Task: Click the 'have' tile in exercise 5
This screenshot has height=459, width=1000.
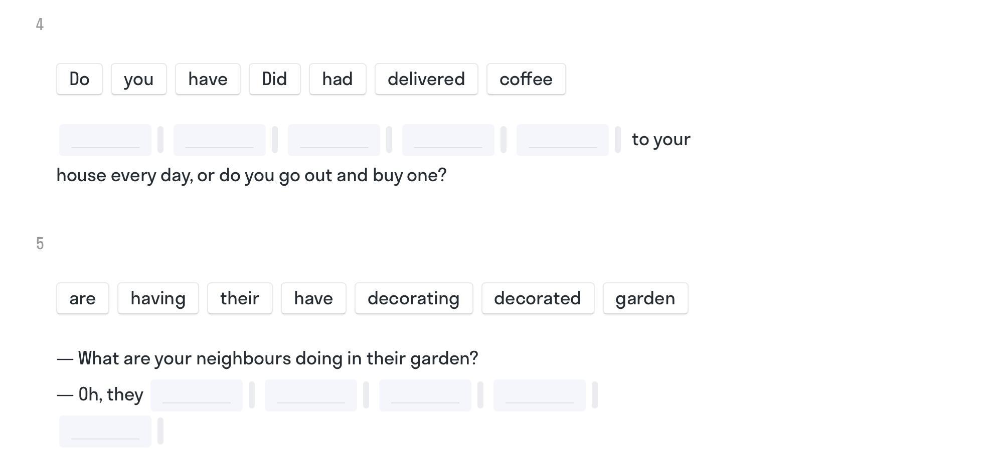Action: coord(313,298)
